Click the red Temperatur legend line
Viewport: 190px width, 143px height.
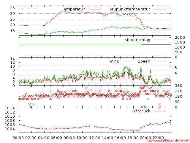click(x=94, y=9)
